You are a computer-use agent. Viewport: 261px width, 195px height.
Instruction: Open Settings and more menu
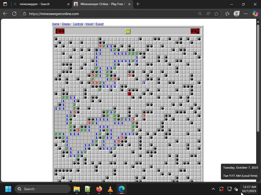(x=246, y=14)
